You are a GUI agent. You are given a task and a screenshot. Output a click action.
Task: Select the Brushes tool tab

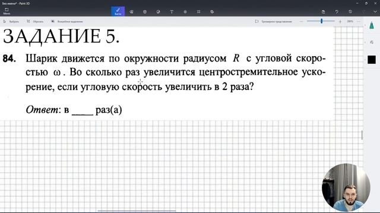[x=118, y=11]
